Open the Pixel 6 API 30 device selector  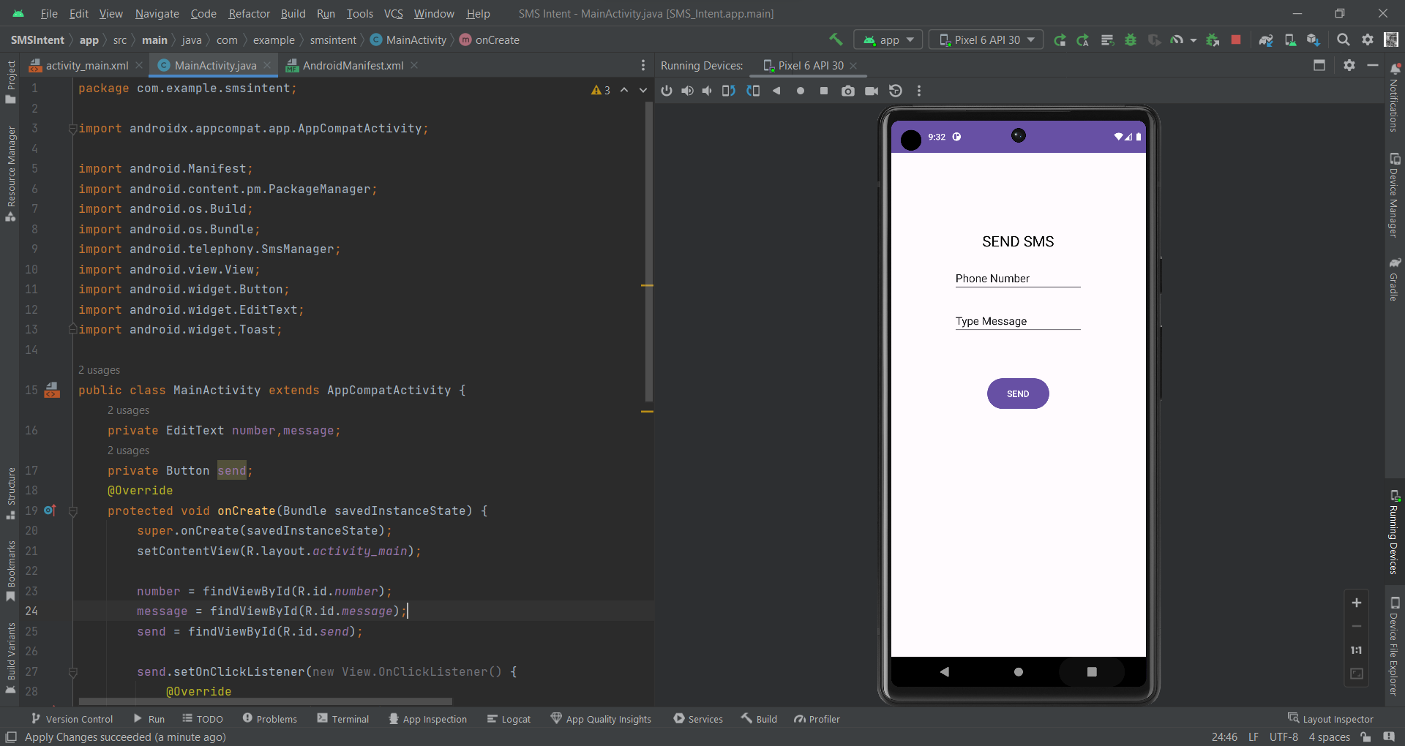[986, 39]
